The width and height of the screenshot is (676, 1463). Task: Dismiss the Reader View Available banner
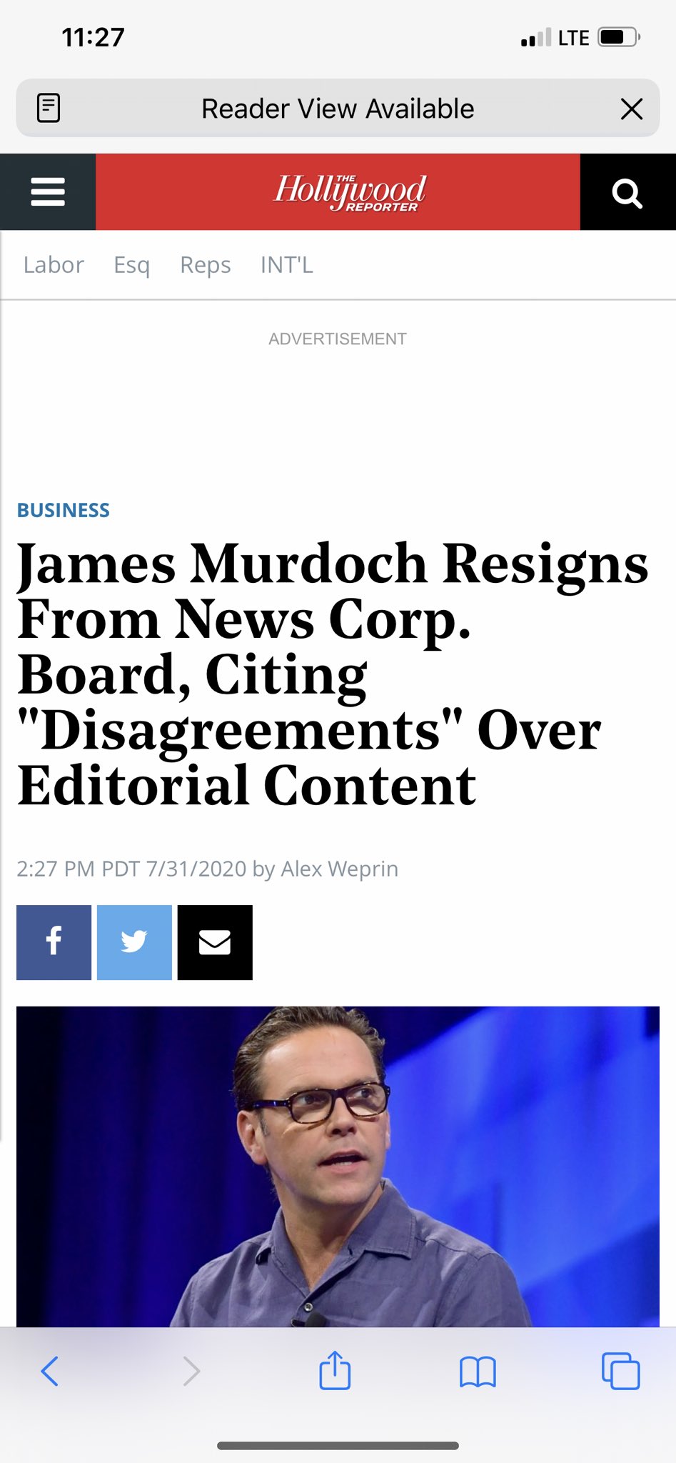click(632, 109)
